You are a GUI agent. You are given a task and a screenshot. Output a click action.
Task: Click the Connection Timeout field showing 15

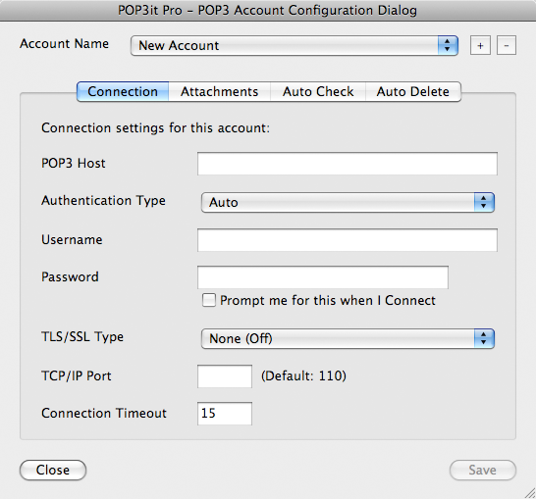(225, 414)
